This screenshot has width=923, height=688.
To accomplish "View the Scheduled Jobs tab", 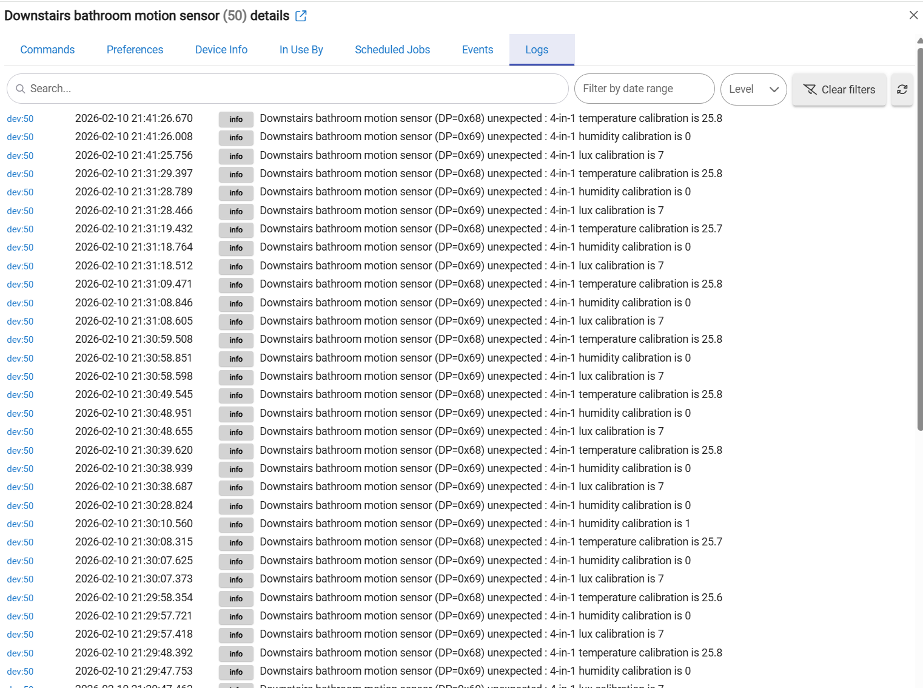I will point(392,50).
